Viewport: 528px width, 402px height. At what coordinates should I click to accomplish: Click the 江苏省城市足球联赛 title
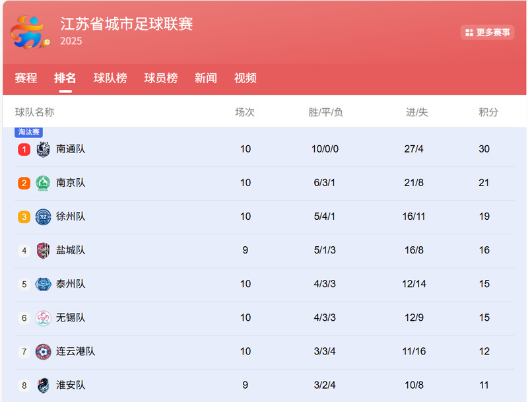127,24
